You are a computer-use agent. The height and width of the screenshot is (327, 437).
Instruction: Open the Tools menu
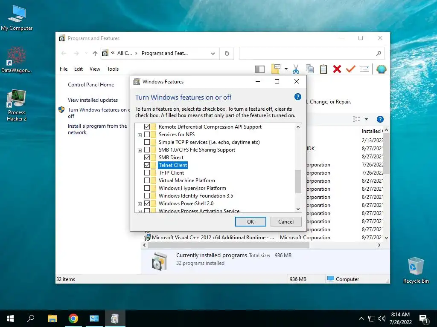(113, 69)
